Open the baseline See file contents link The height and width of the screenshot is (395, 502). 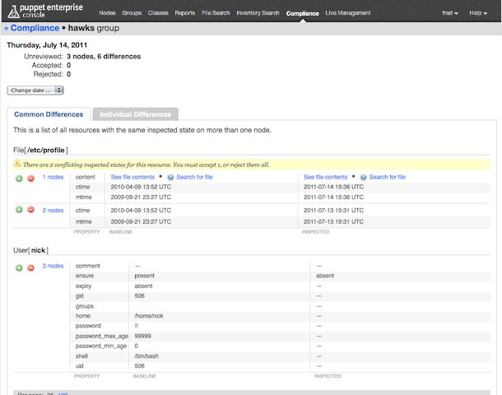(x=132, y=177)
